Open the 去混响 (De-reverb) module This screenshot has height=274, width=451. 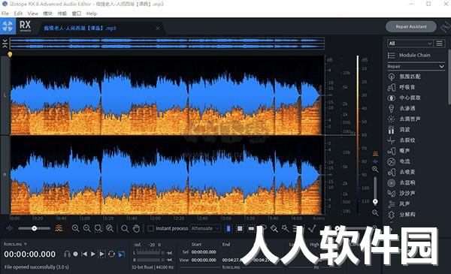[x=401, y=182]
